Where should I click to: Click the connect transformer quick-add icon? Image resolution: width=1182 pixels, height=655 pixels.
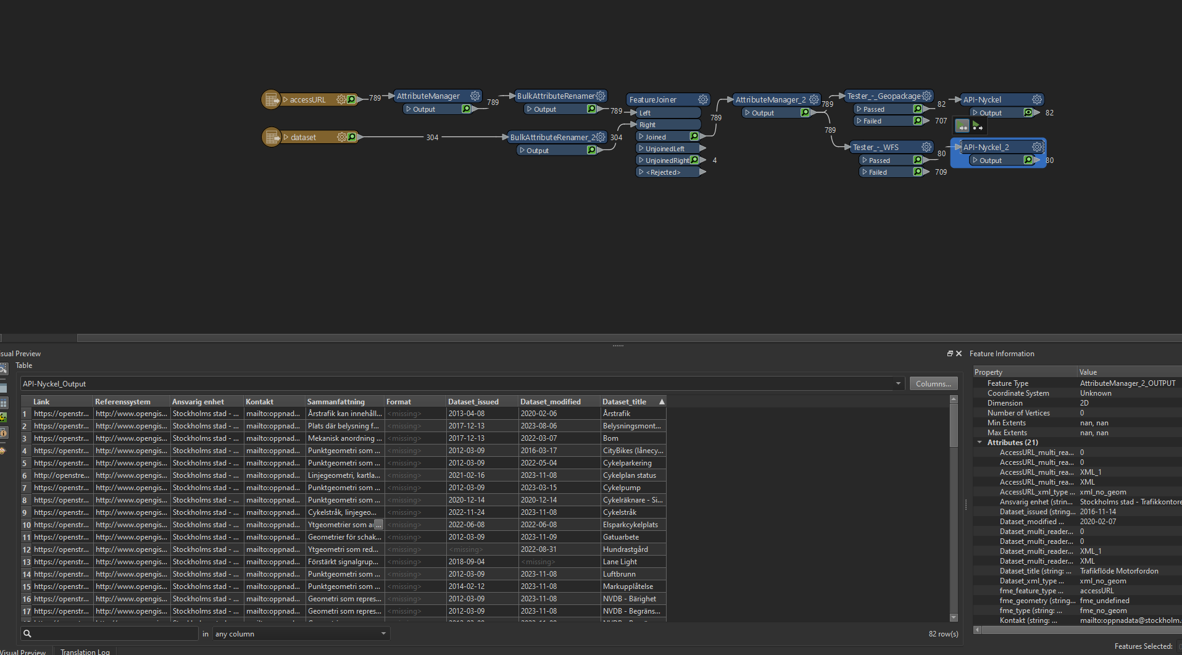pos(962,127)
